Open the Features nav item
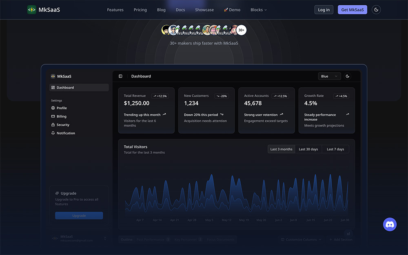Screen dimensions: 408x255 pos(115,10)
